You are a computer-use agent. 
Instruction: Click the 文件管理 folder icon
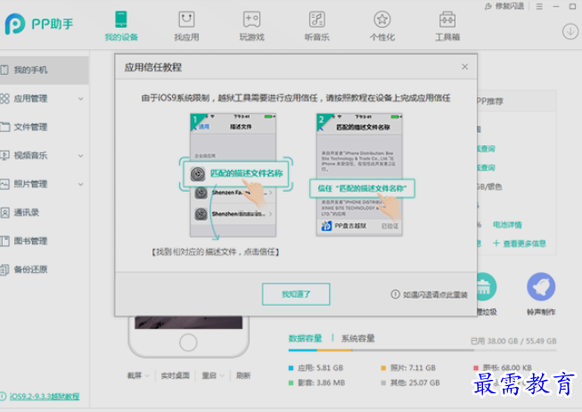point(4,127)
